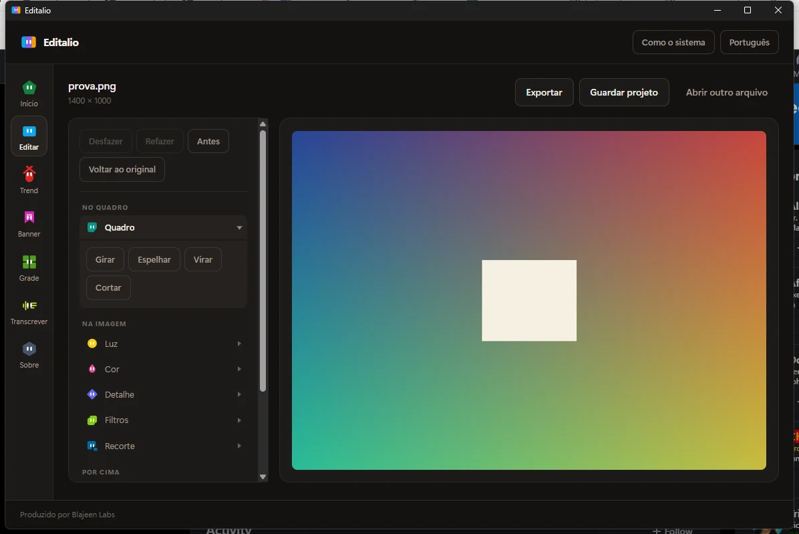Click the Recorte icon

point(92,446)
